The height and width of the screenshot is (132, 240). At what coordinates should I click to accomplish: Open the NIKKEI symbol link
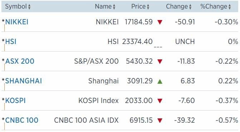(x=17, y=22)
